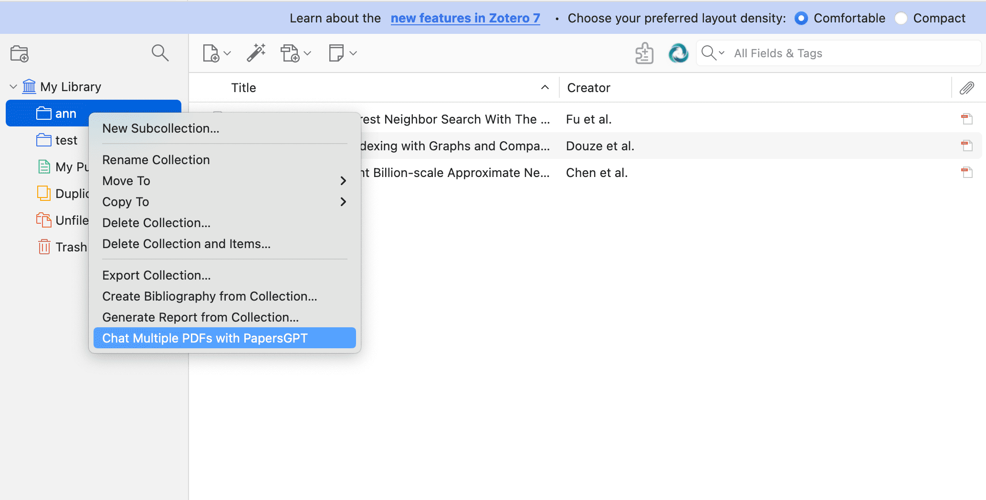Click inside the All Fields & Tags search field
This screenshot has height=500, width=986.
coord(811,53)
